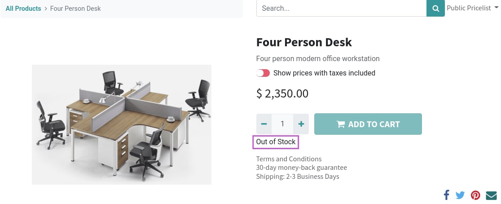Expand pricelist using caret arrow
This screenshot has width=501, height=204.
click(496, 8)
